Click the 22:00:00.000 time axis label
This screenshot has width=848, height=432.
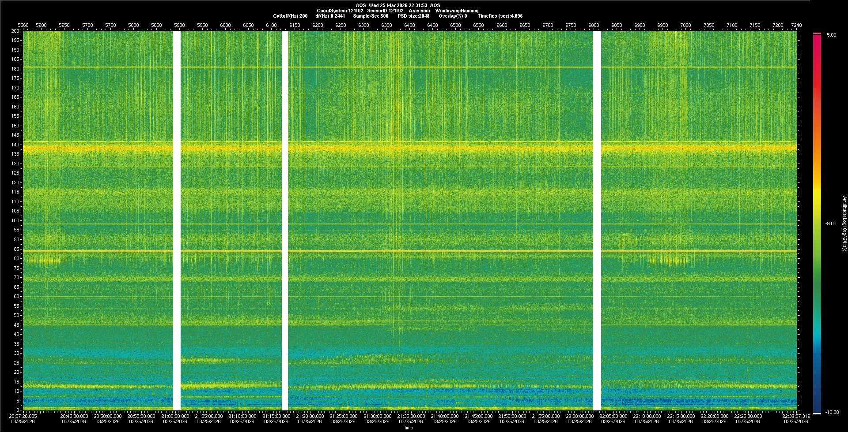click(579, 416)
